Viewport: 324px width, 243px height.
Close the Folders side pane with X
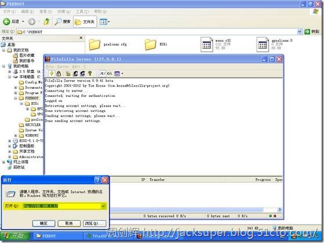click(x=81, y=38)
